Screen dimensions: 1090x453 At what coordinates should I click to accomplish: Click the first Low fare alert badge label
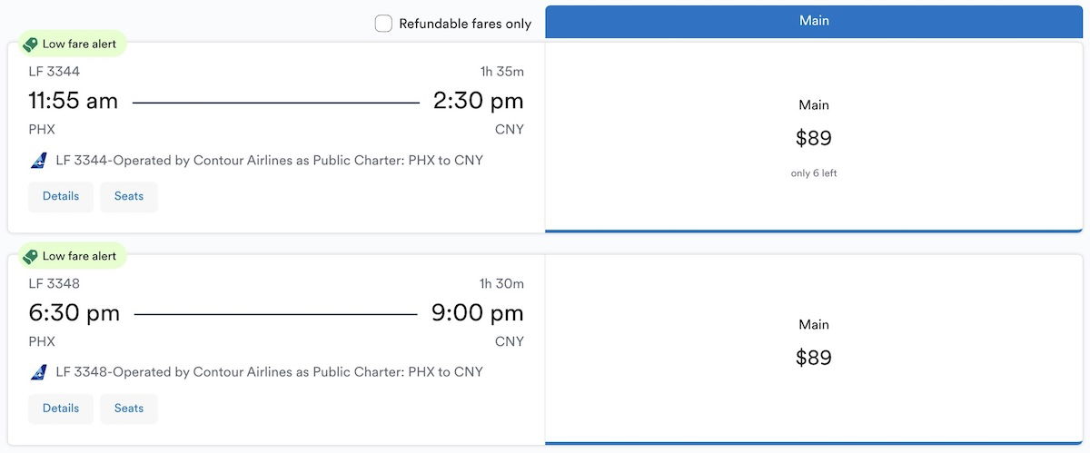coord(79,44)
